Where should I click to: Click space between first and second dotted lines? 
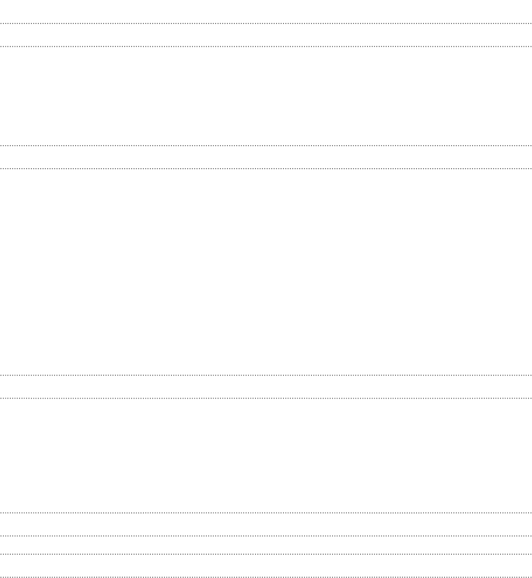[x=266, y=35]
